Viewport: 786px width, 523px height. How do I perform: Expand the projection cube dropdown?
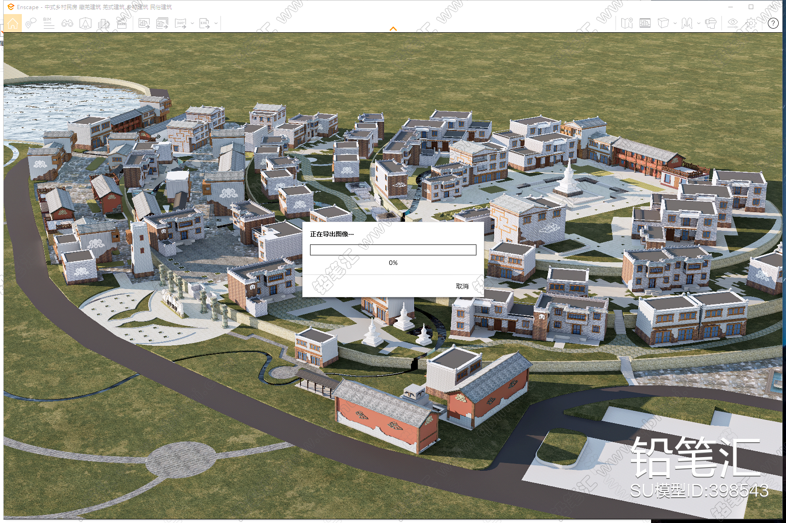click(675, 23)
